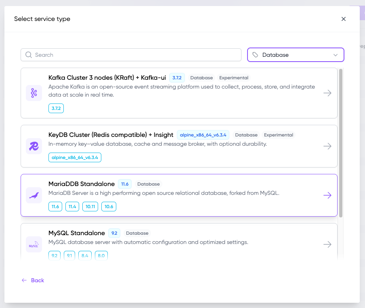Click the MySQL database server description
Screen dimensions: 365x308
click(148, 242)
